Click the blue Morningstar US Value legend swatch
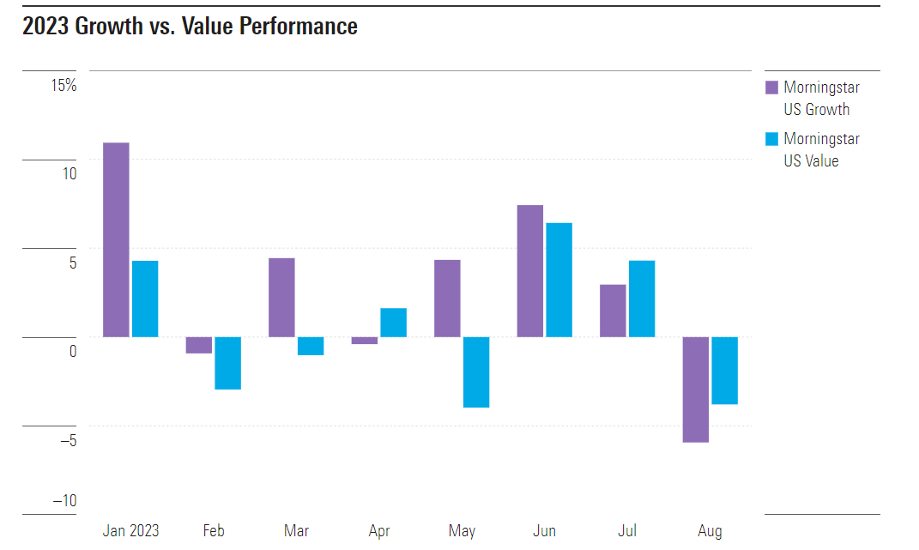 (771, 139)
